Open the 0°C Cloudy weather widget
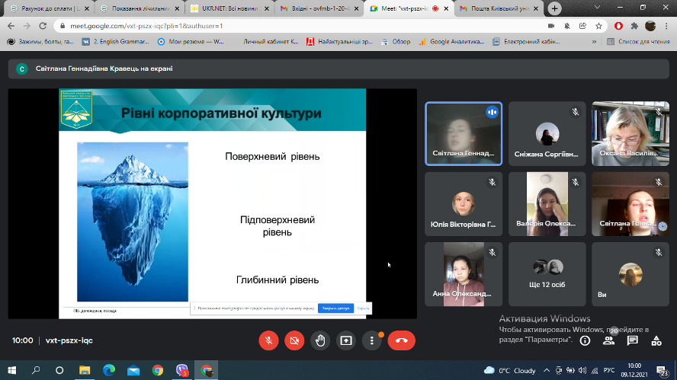The height and width of the screenshot is (380, 677). click(x=510, y=371)
